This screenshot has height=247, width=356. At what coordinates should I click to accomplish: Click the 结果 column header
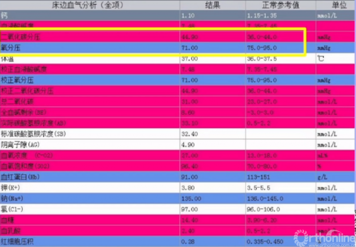click(x=213, y=5)
